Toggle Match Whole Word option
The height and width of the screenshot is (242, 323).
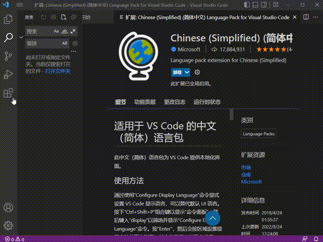[x=65, y=31]
